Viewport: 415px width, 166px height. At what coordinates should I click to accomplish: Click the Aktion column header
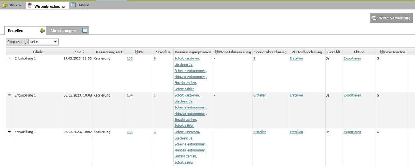(359, 52)
